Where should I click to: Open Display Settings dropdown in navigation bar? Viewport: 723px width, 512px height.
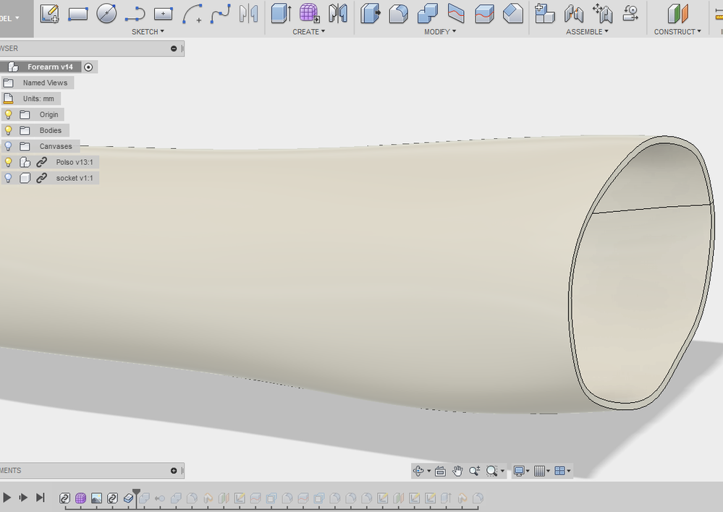(521, 471)
